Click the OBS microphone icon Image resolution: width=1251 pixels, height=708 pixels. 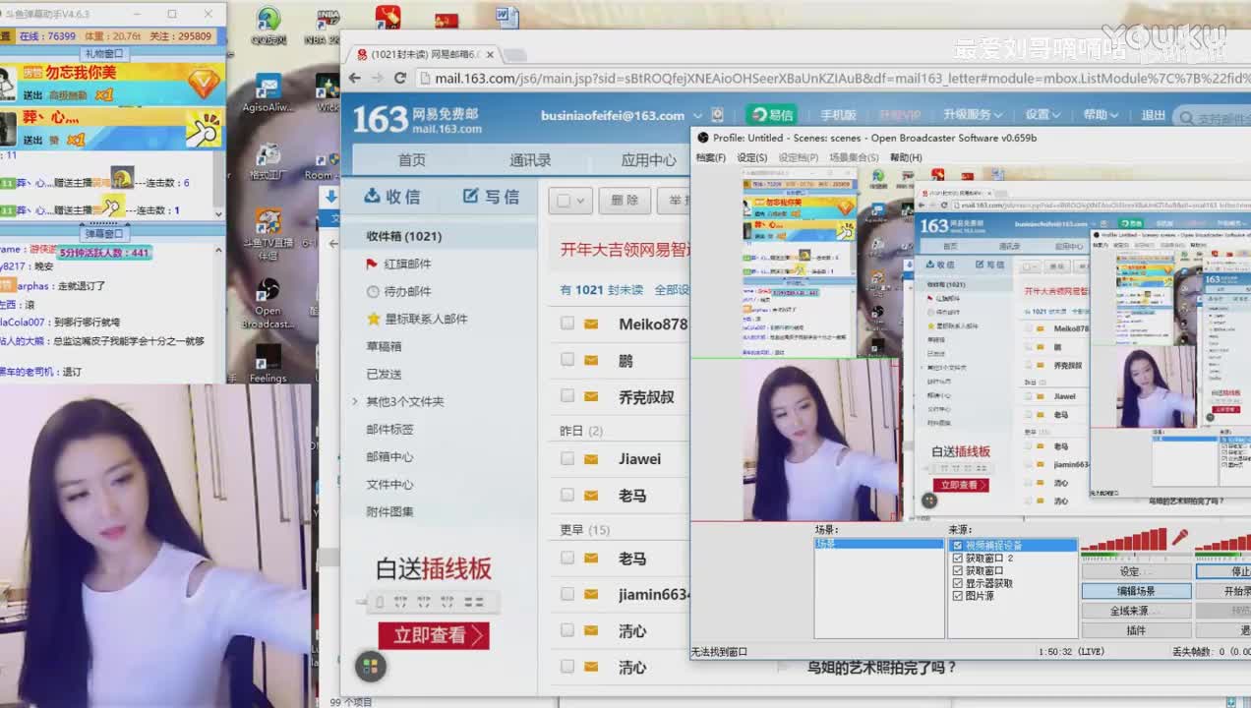pos(1179,539)
